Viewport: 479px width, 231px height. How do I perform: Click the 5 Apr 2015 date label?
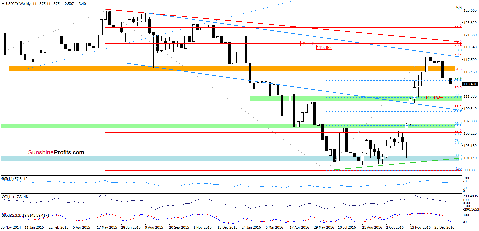pos(82,227)
